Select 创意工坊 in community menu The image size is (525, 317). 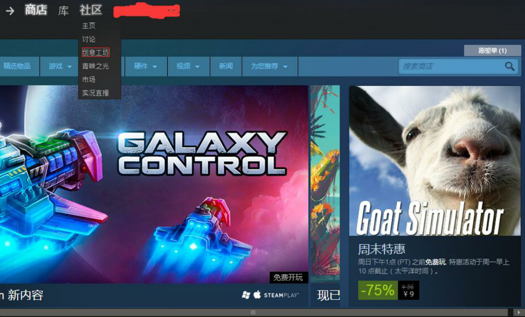pyautogui.click(x=95, y=52)
